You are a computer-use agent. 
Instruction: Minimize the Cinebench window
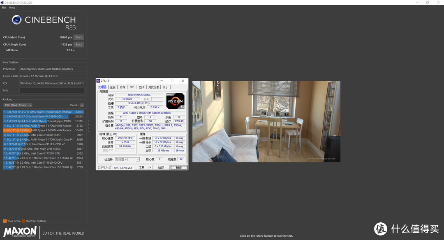coord(417,2)
